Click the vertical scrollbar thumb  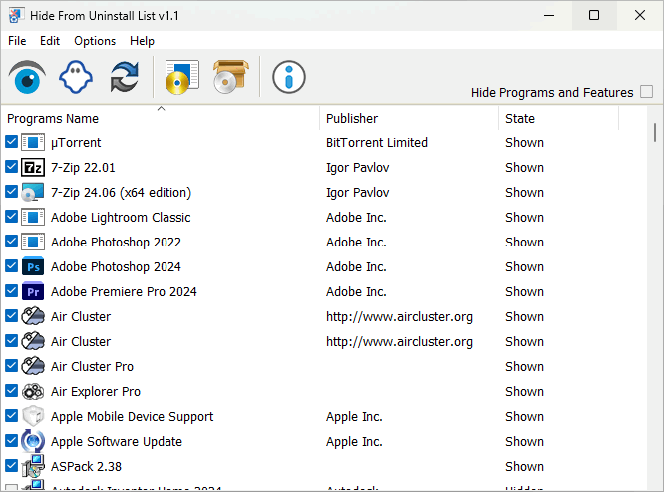click(655, 132)
